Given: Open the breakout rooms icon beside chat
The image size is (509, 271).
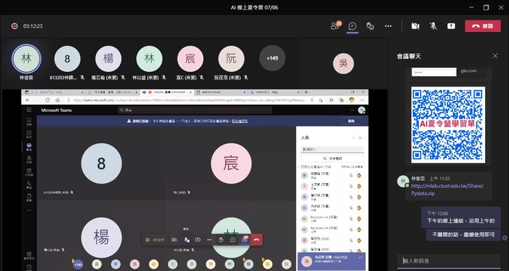Looking at the screenshot, I should pos(370,26).
